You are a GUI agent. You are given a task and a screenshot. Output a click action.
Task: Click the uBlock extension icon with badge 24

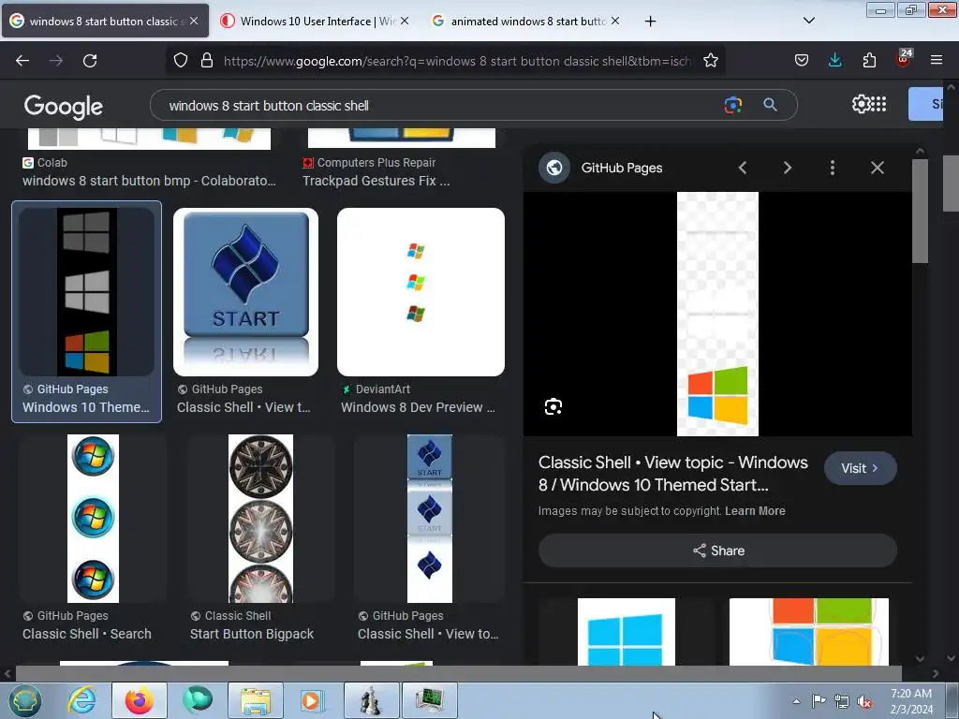[904, 59]
